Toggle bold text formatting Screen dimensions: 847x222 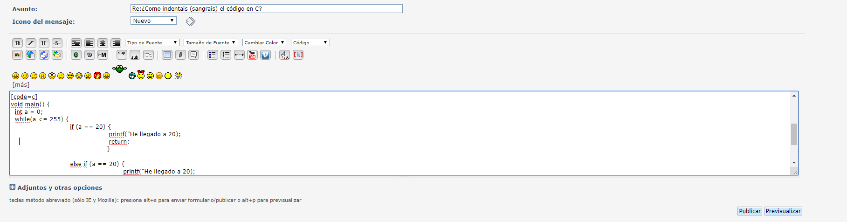click(17, 43)
